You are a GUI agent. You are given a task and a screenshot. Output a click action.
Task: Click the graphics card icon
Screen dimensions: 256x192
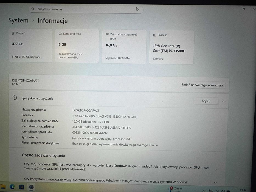click(60, 34)
